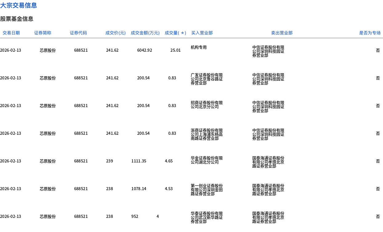
Task: Click buyer cell 机构专用
Action: coord(199,47)
